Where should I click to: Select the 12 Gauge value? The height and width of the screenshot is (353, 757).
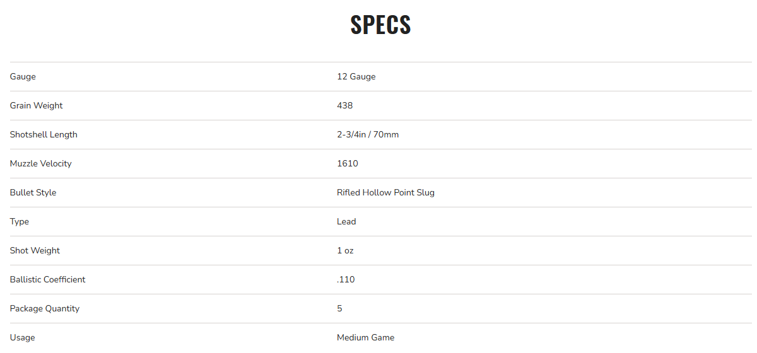point(356,77)
